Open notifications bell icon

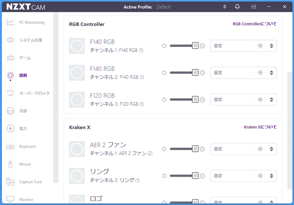click(237, 7)
